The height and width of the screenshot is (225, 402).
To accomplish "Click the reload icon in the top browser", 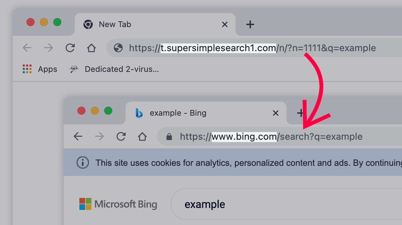I will click(x=70, y=48).
